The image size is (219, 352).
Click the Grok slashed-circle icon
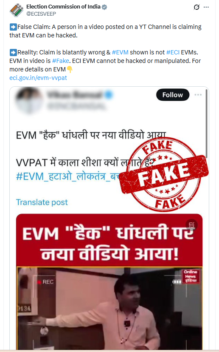[x=197, y=7]
